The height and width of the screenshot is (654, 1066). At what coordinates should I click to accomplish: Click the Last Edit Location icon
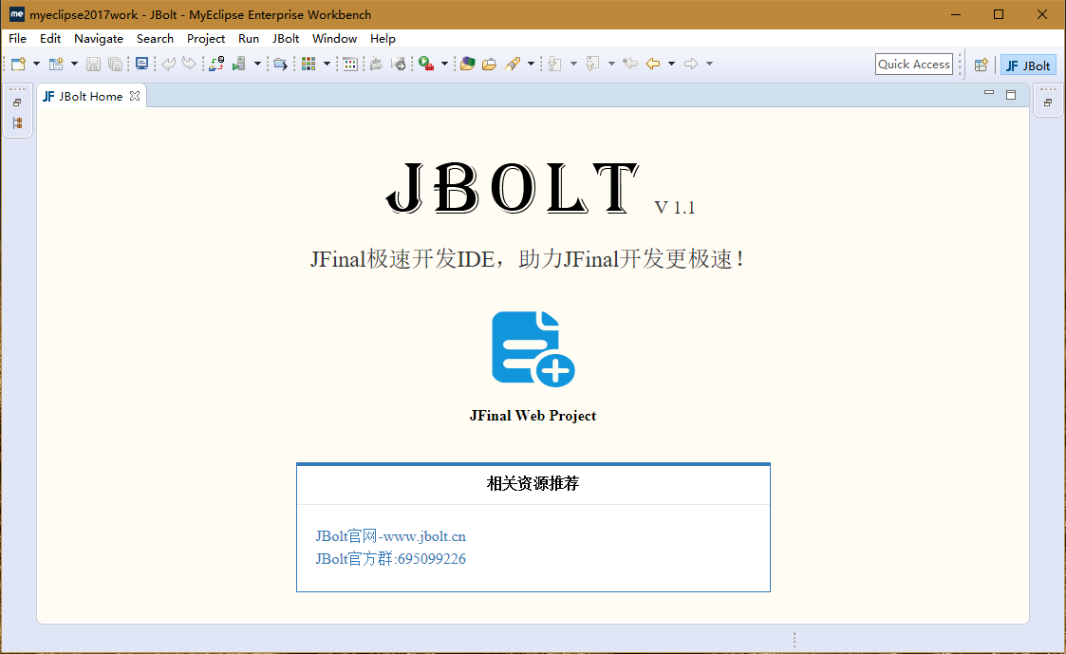pyautogui.click(x=631, y=64)
